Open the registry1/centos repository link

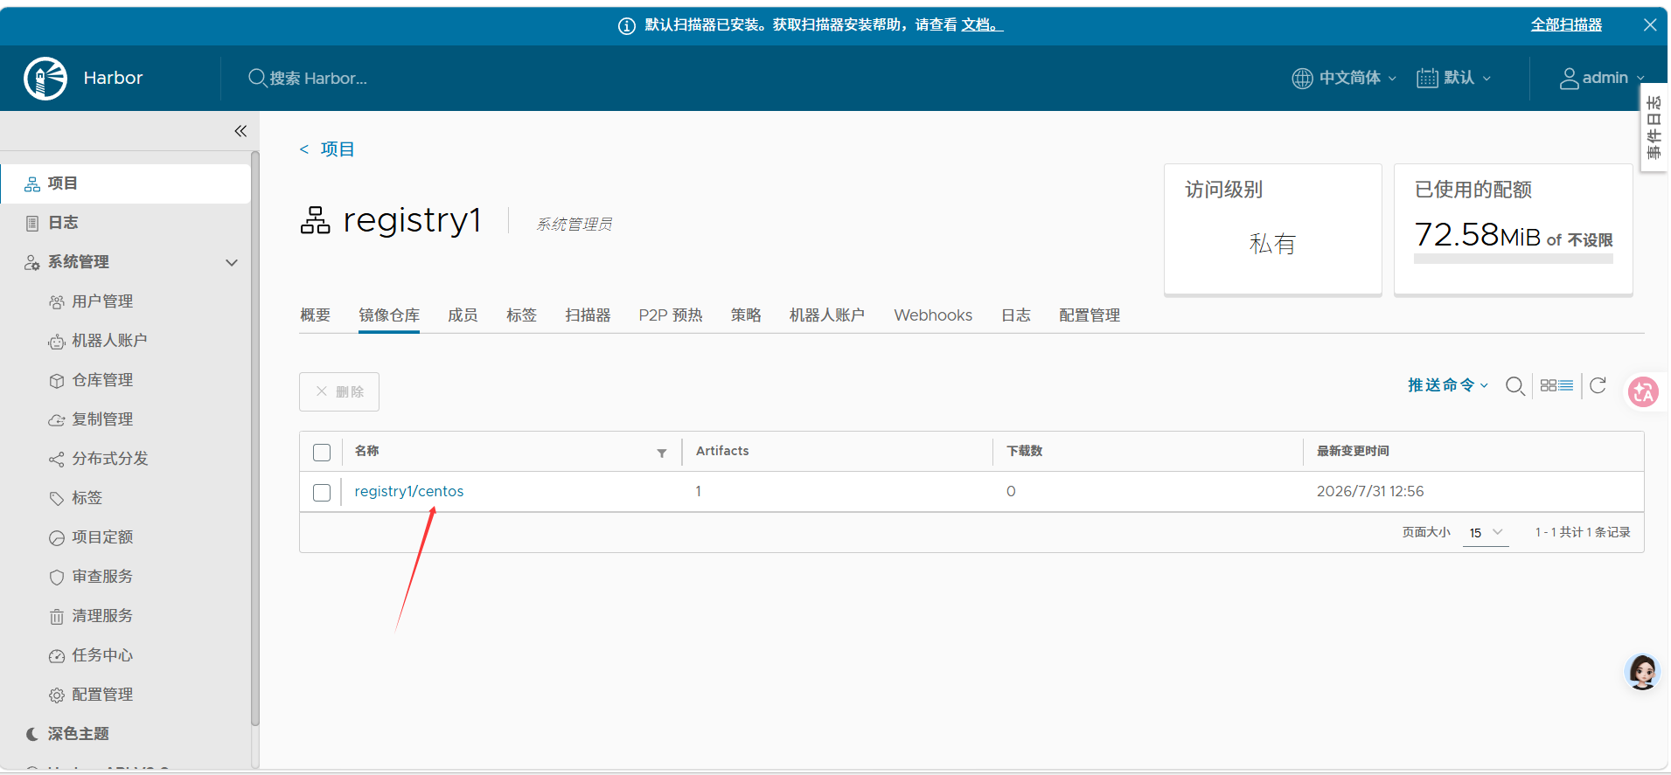coord(409,492)
